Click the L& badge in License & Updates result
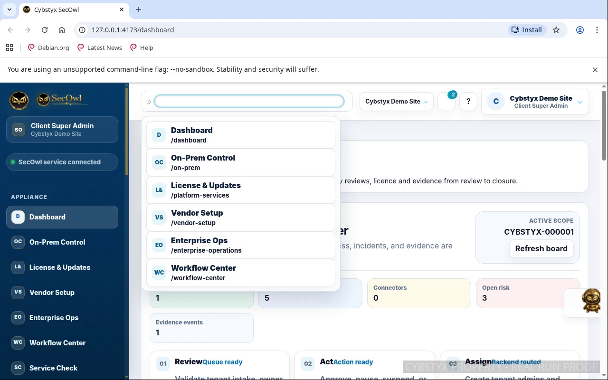Screen dimensions: 608x380 tap(159, 190)
